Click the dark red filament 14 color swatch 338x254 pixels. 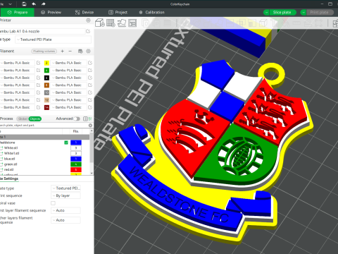(x=46, y=107)
